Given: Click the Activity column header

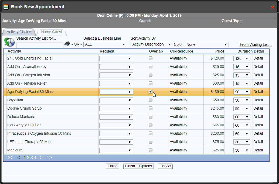Looking at the screenshot, I should pyautogui.click(x=14, y=51).
